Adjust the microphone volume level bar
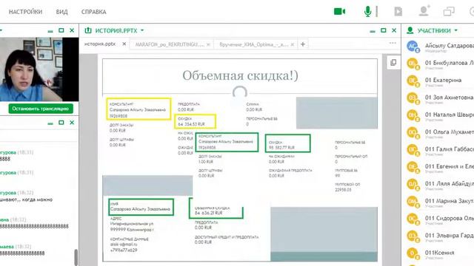Viewport: 474px width, 266px height. pyautogui.click(x=377, y=12)
